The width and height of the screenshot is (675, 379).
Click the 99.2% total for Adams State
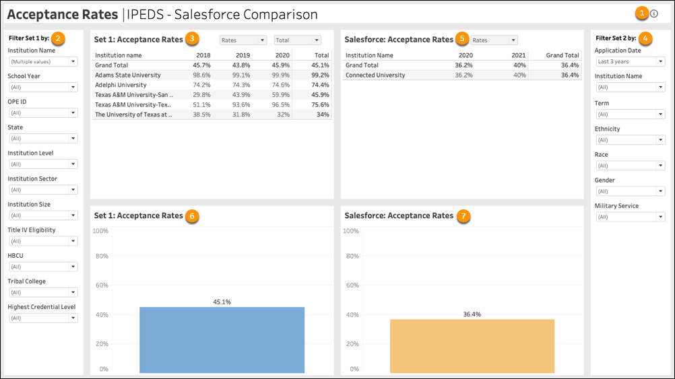[x=320, y=75]
